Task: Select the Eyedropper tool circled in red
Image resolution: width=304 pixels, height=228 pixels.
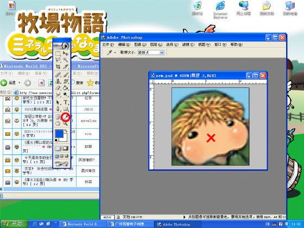Action: (x=66, y=117)
